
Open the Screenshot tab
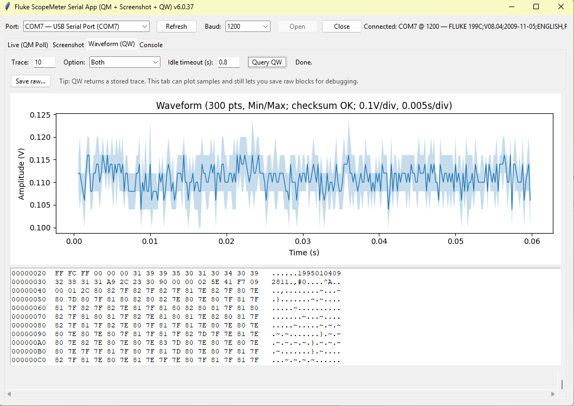(x=68, y=45)
